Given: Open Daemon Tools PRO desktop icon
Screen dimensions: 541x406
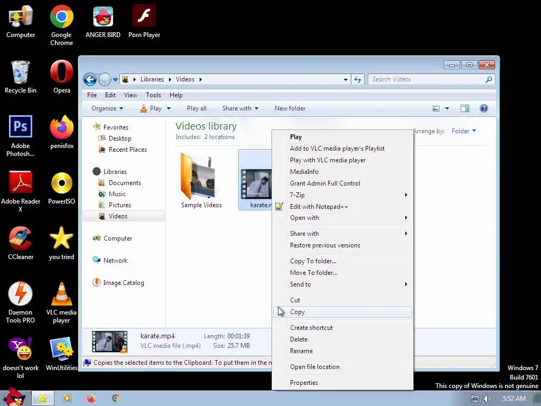Looking at the screenshot, I should (21, 302).
